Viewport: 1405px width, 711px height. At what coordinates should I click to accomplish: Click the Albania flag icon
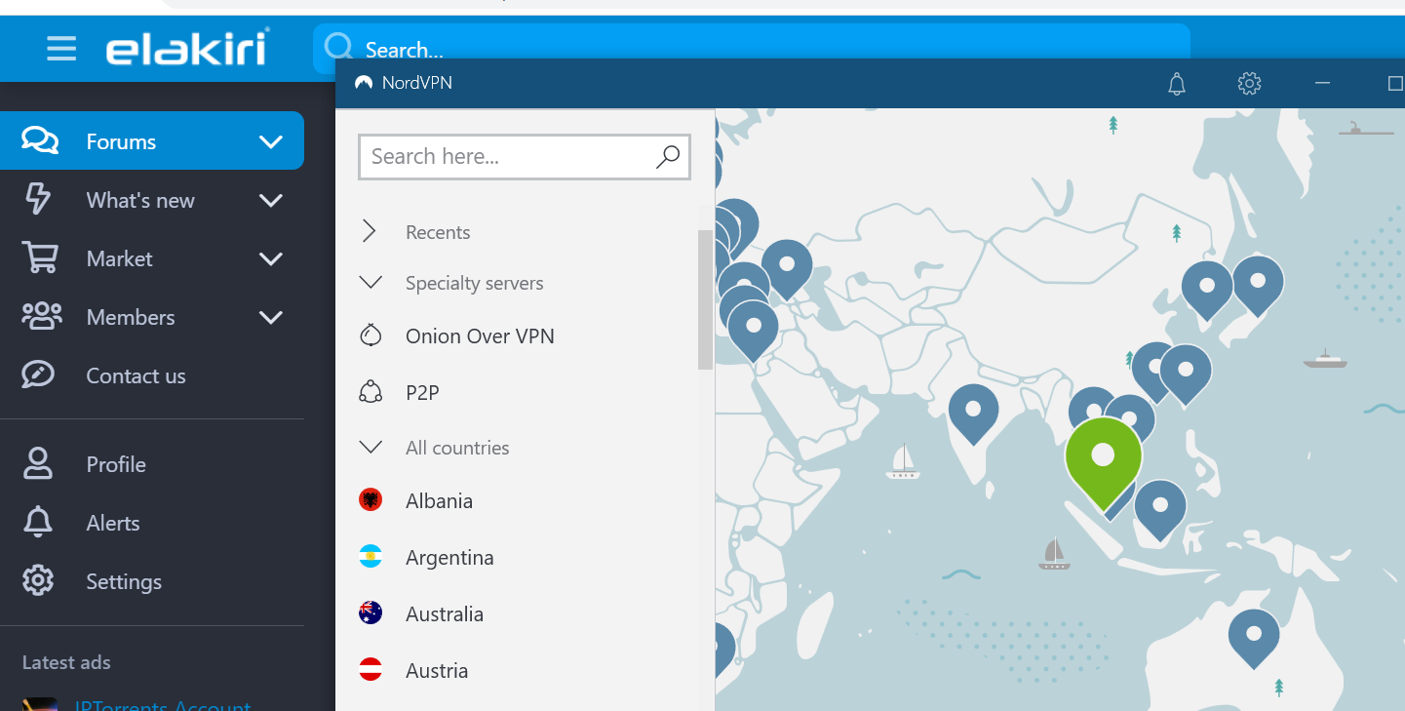point(371,500)
